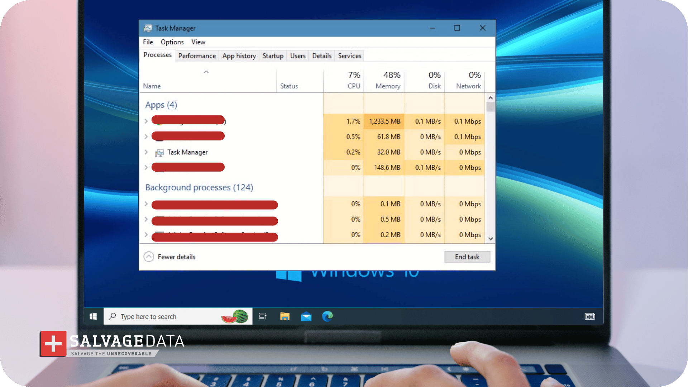
Task: Click the Task Manager row icon
Action: click(x=159, y=153)
